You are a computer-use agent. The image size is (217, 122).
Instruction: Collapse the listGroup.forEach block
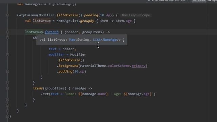pyautogui.click(x=7, y=32)
